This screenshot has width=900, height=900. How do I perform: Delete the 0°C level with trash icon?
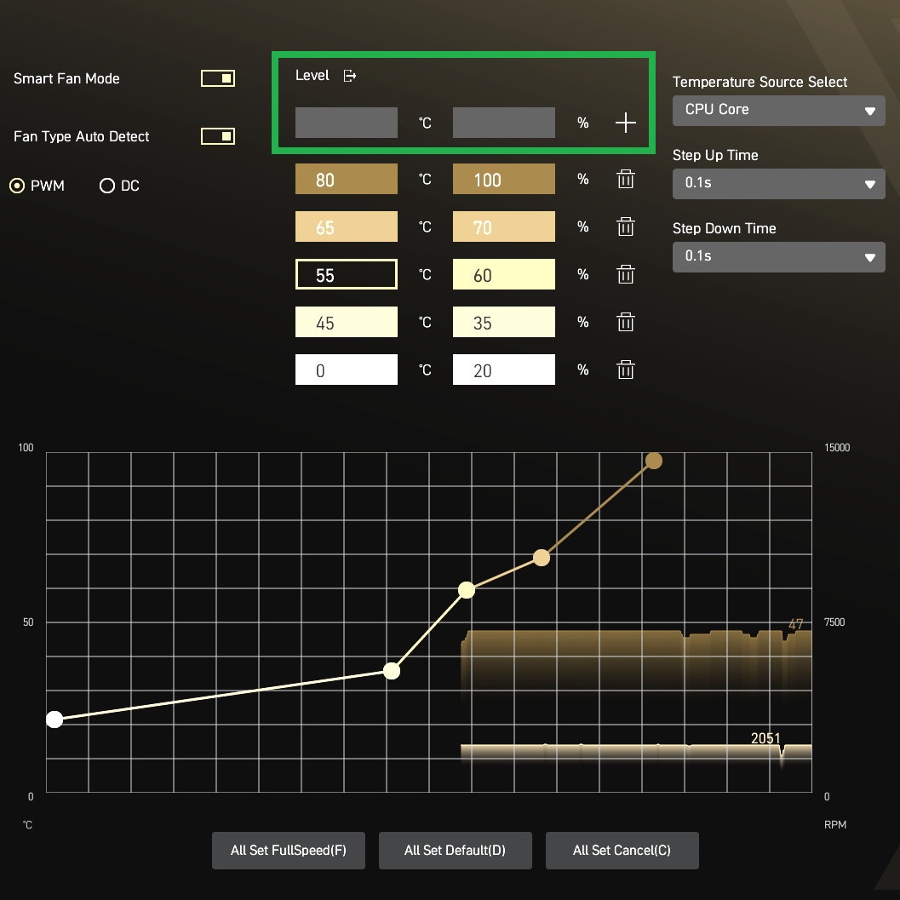point(625,370)
